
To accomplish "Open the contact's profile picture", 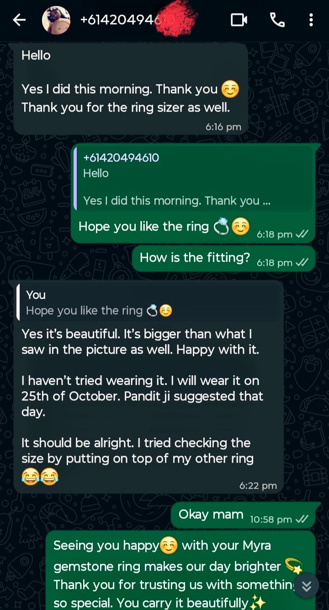I will (56, 20).
